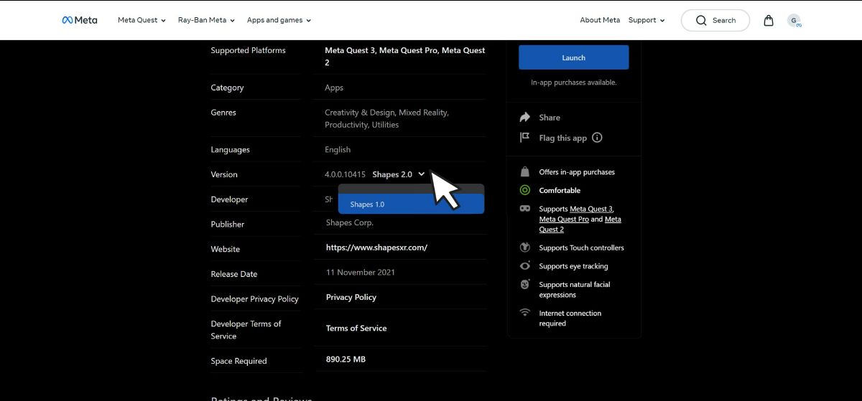862x401 pixels.
Task: Click the in-app purchases bag icon
Action: 525,172
